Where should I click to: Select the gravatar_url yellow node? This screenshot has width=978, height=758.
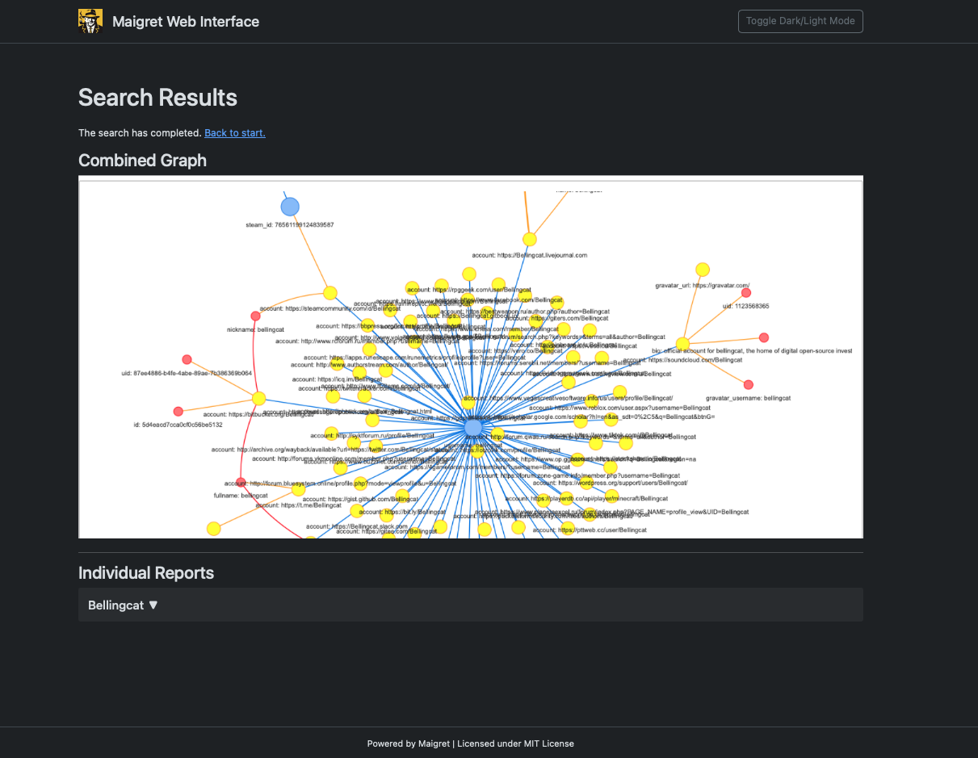[x=703, y=270]
